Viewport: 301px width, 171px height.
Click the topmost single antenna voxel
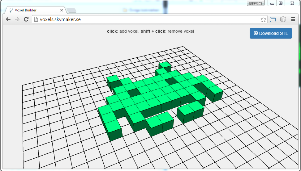pos(165,66)
